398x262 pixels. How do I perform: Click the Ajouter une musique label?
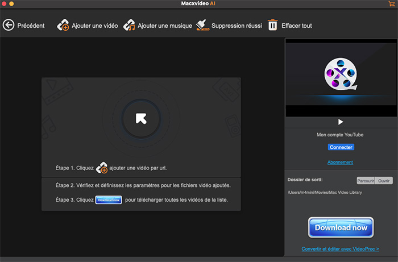tap(165, 26)
